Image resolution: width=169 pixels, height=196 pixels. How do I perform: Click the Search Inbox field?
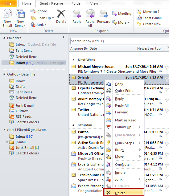(x=119, y=41)
